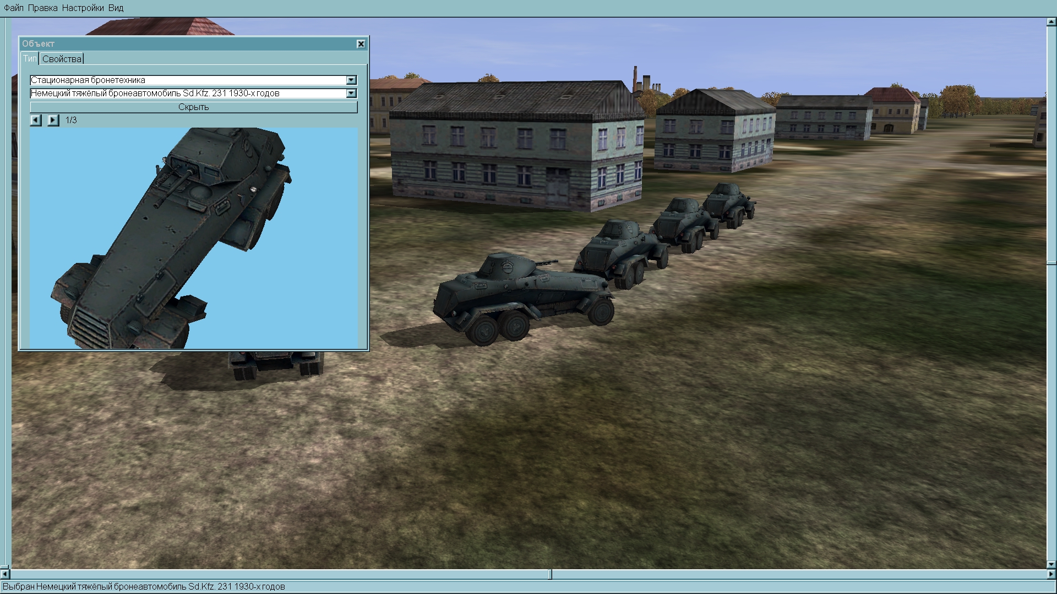Switch to the Свойства tab

pyautogui.click(x=62, y=59)
